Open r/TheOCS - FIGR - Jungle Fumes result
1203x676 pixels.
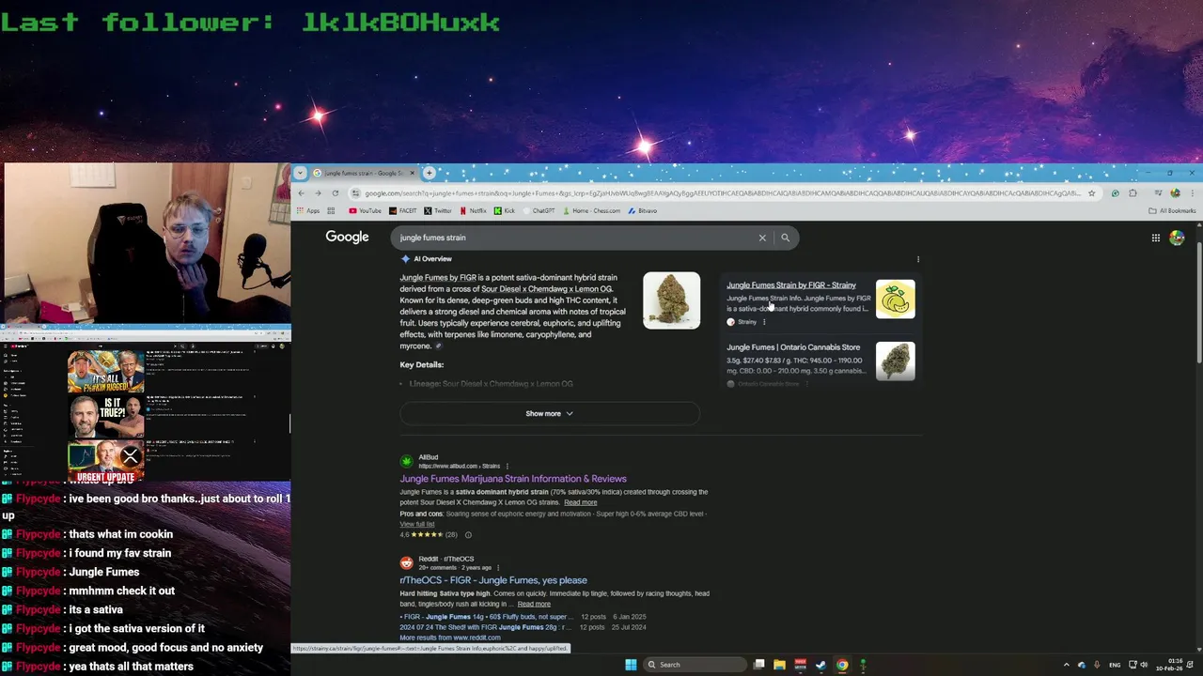coord(493,580)
